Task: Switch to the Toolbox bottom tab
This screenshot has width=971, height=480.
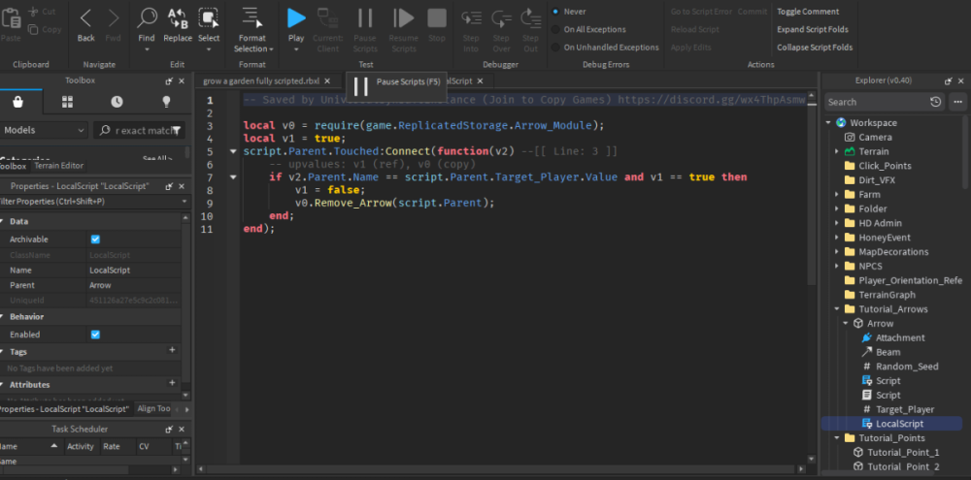Action: pyautogui.click(x=13, y=167)
